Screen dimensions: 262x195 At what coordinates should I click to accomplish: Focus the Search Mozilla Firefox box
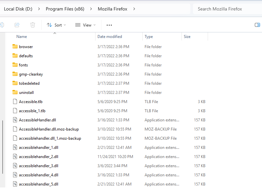(x=227, y=9)
